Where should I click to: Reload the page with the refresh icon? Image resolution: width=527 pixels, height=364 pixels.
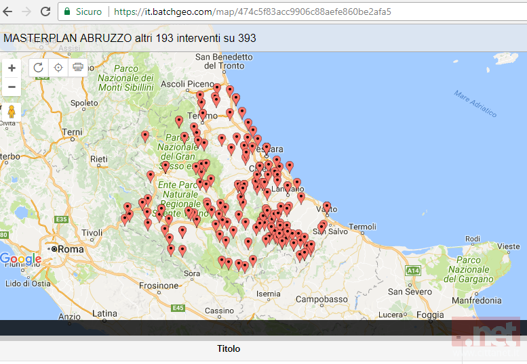(45, 12)
